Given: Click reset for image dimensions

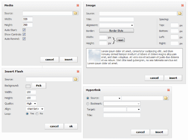Looking at the screenshot, I should (121, 40).
